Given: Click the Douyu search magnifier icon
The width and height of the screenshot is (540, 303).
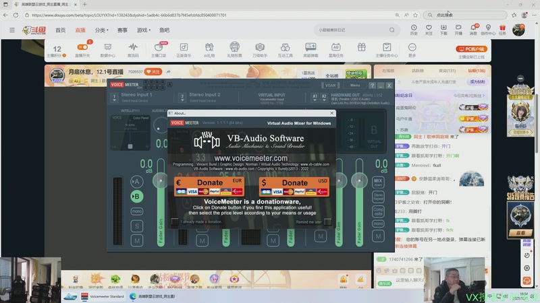Looking at the screenshot, I should (x=392, y=30).
